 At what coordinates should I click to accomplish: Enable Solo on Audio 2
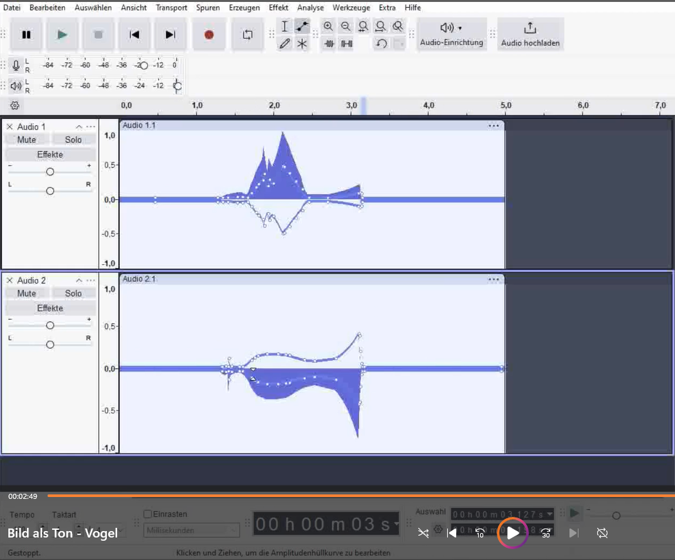click(x=73, y=293)
